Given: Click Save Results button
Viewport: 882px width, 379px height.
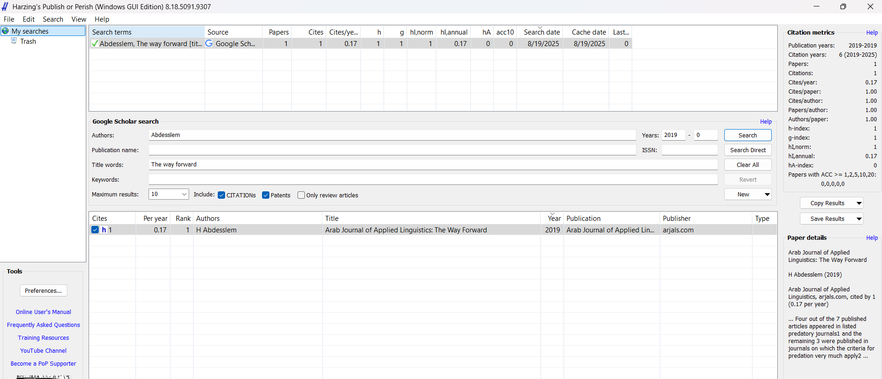Looking at the screenshot, I should point(827,219).
